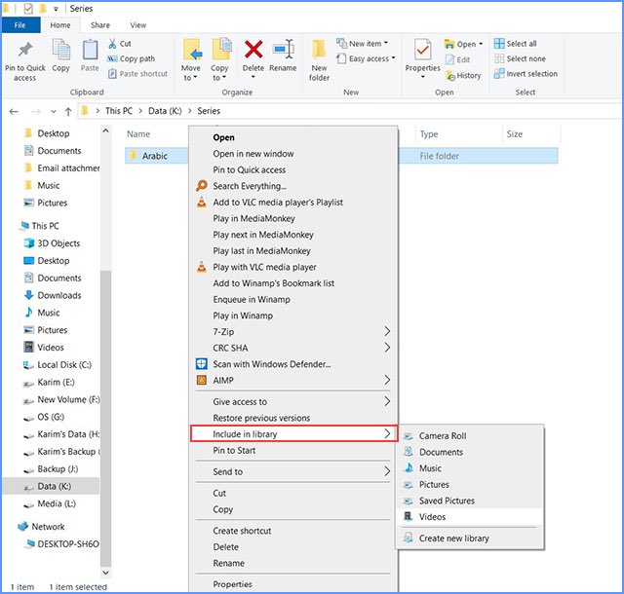Click VLC cone icon for Add to Playlist
The width and height of the screenshot is (624, 594).
coord(202,202)
